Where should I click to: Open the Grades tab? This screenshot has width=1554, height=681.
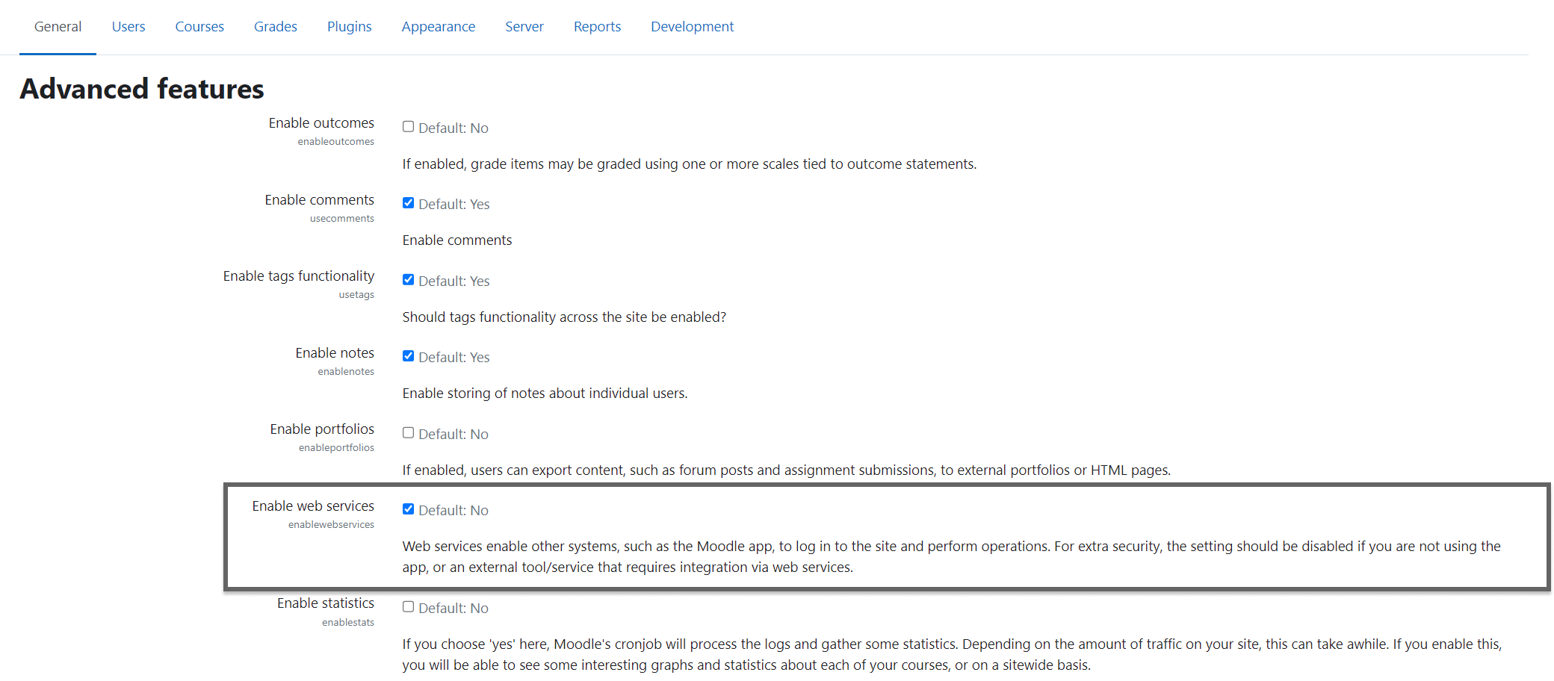[276, 27]
